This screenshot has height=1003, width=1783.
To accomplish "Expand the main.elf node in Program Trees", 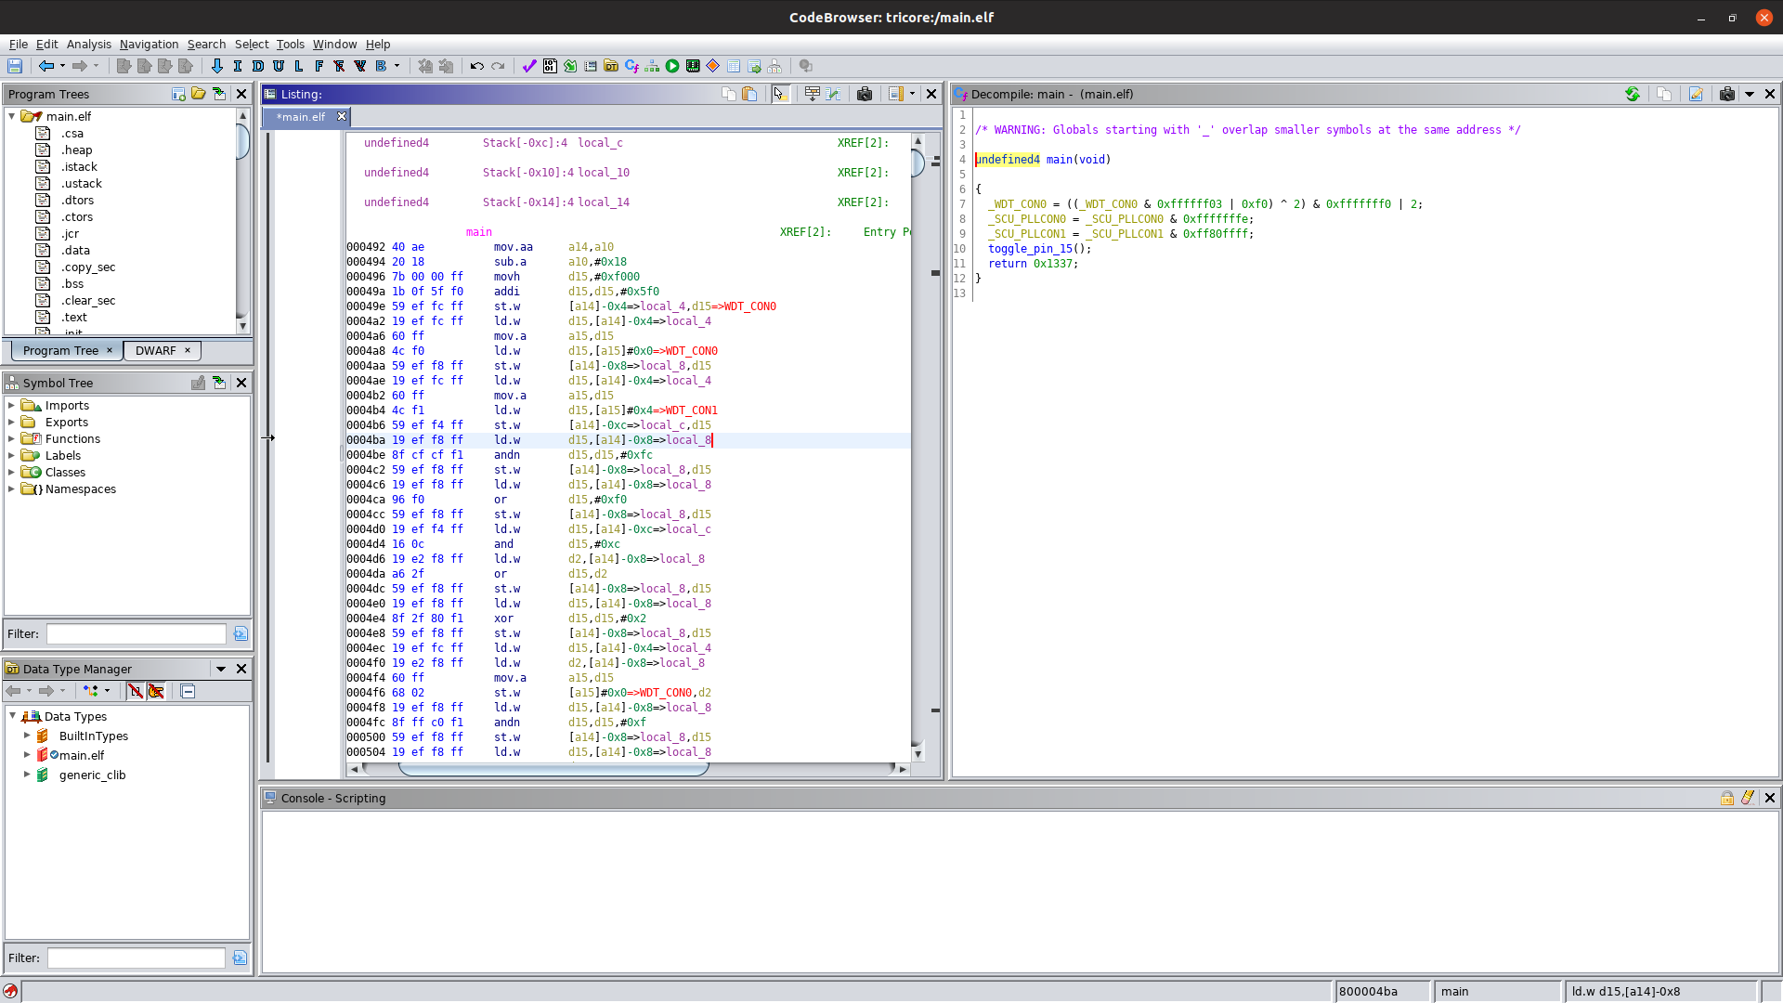I will [12, 116].
